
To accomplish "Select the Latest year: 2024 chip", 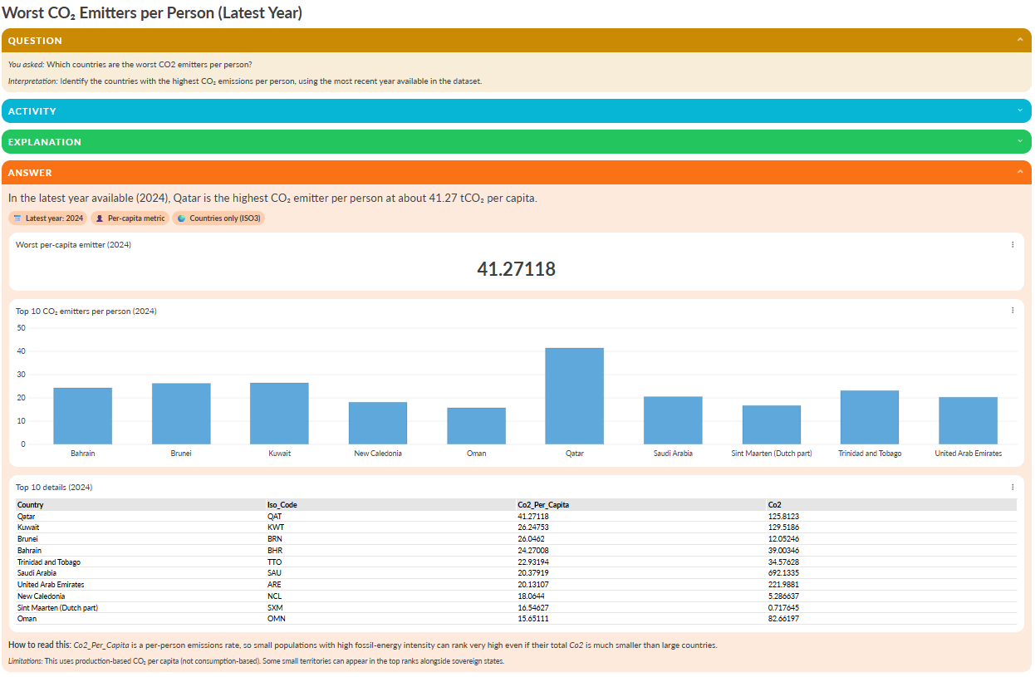I will tap(48, 218).
